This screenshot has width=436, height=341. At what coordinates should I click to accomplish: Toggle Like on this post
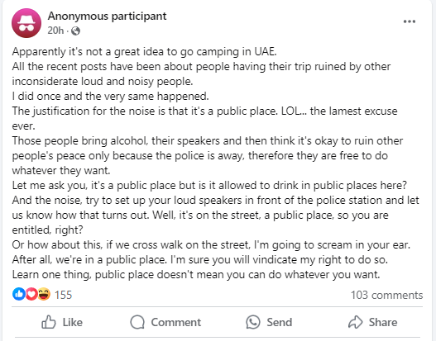click(62, 322)
